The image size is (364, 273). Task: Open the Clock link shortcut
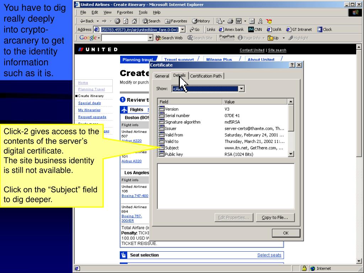325,30
